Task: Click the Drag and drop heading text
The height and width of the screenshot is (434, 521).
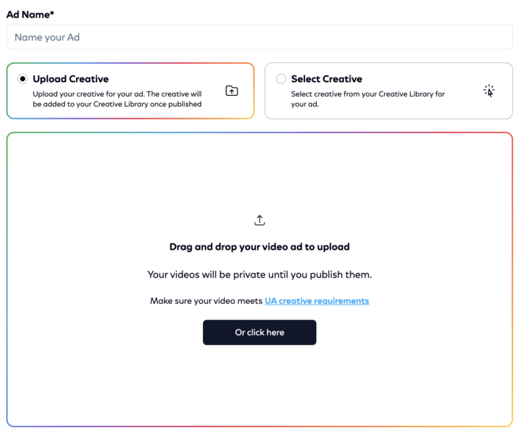Action: pyautogui.click(x=260, y=247)
